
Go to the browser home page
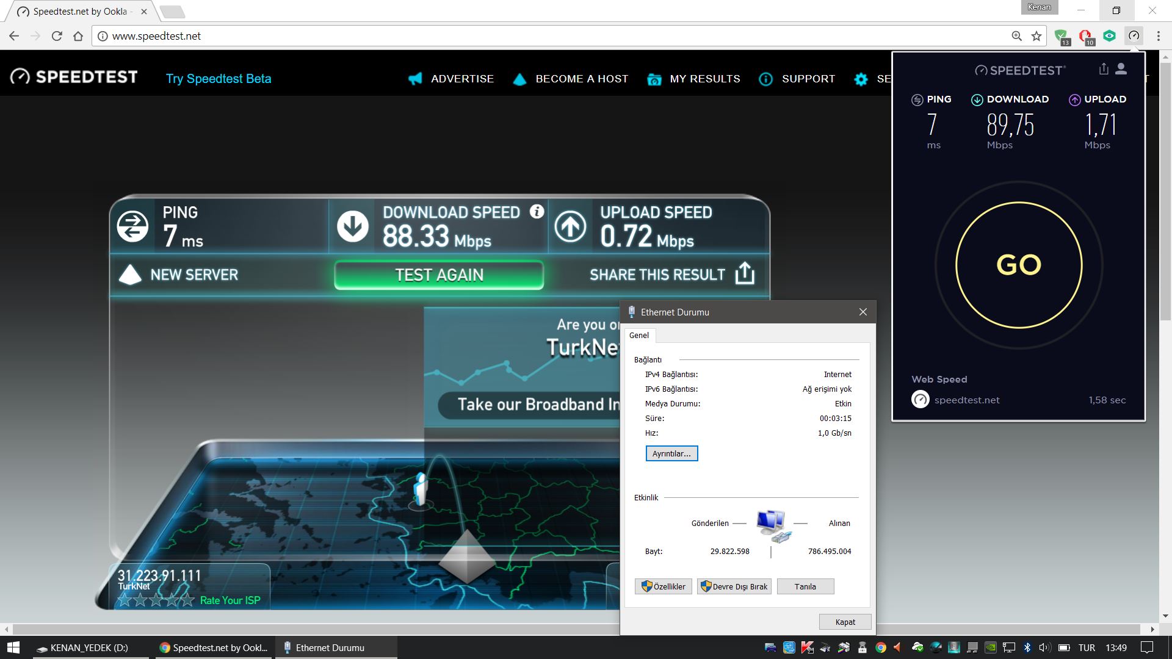tap(78, 36)
